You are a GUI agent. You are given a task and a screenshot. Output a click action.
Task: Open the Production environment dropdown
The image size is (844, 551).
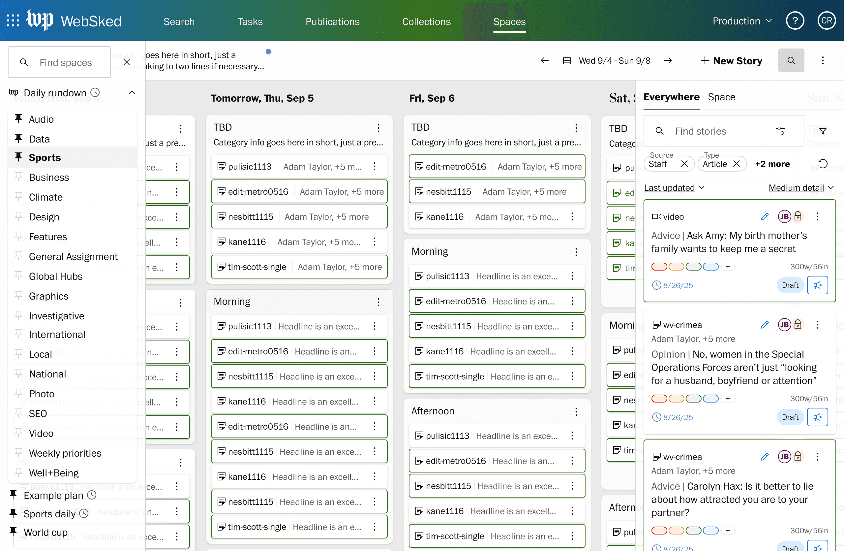click(x=742, y=21)
